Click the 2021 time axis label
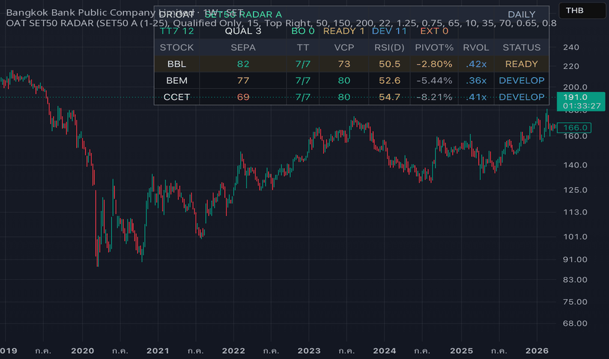Image resolution: width=609 pixels, height=359 pixels. (x=157, y=351)
